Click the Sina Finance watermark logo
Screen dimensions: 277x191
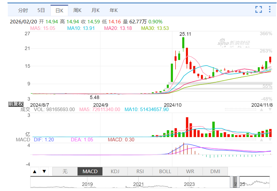point(233,43)
